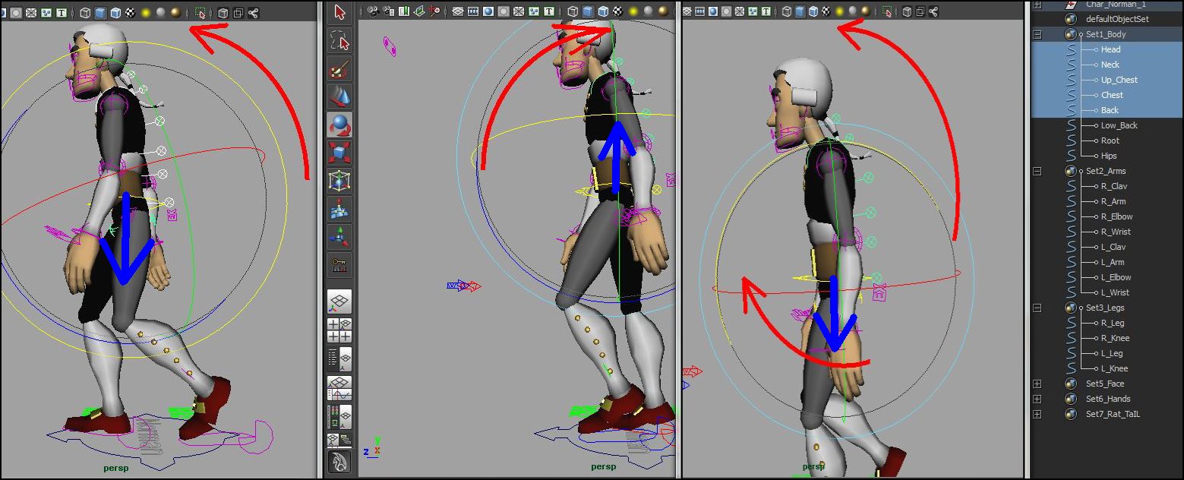Image resolution: width=1184 pixels, height=480 pixels.
Task: Enable textured display mode
Action: (x=602, y=11)
